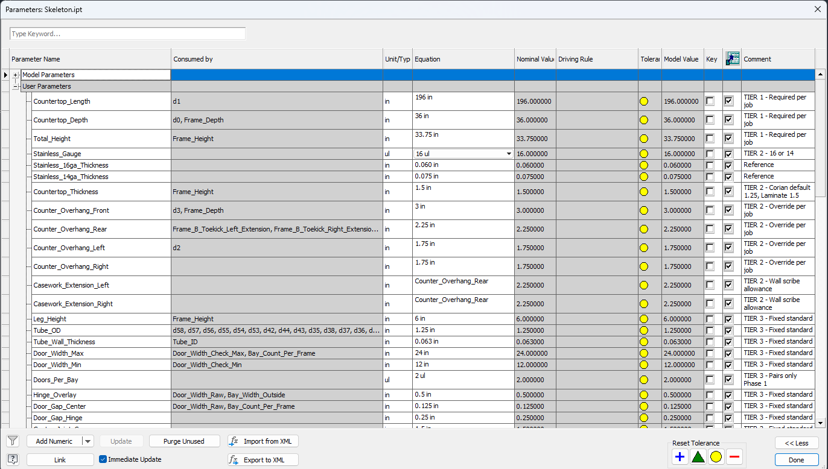Check Key box for Countertop_Length
Image resolution: width=828 pixels, height=469 pixels.
[x=710, y=101]
